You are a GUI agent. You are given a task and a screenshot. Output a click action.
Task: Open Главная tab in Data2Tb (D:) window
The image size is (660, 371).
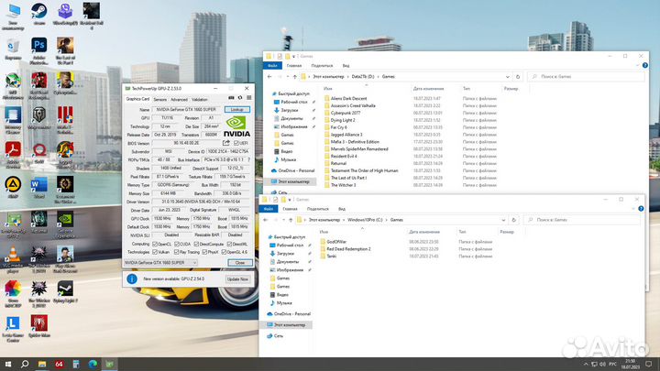point(294,66)
